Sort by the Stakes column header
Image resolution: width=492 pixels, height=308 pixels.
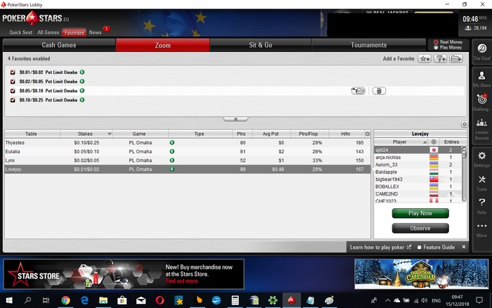(x=86, y=134)
